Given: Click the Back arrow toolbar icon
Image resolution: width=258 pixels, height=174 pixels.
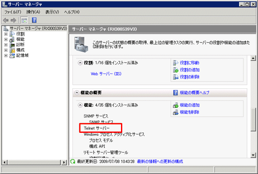Looking at the screenshot, I should point(6,20).
